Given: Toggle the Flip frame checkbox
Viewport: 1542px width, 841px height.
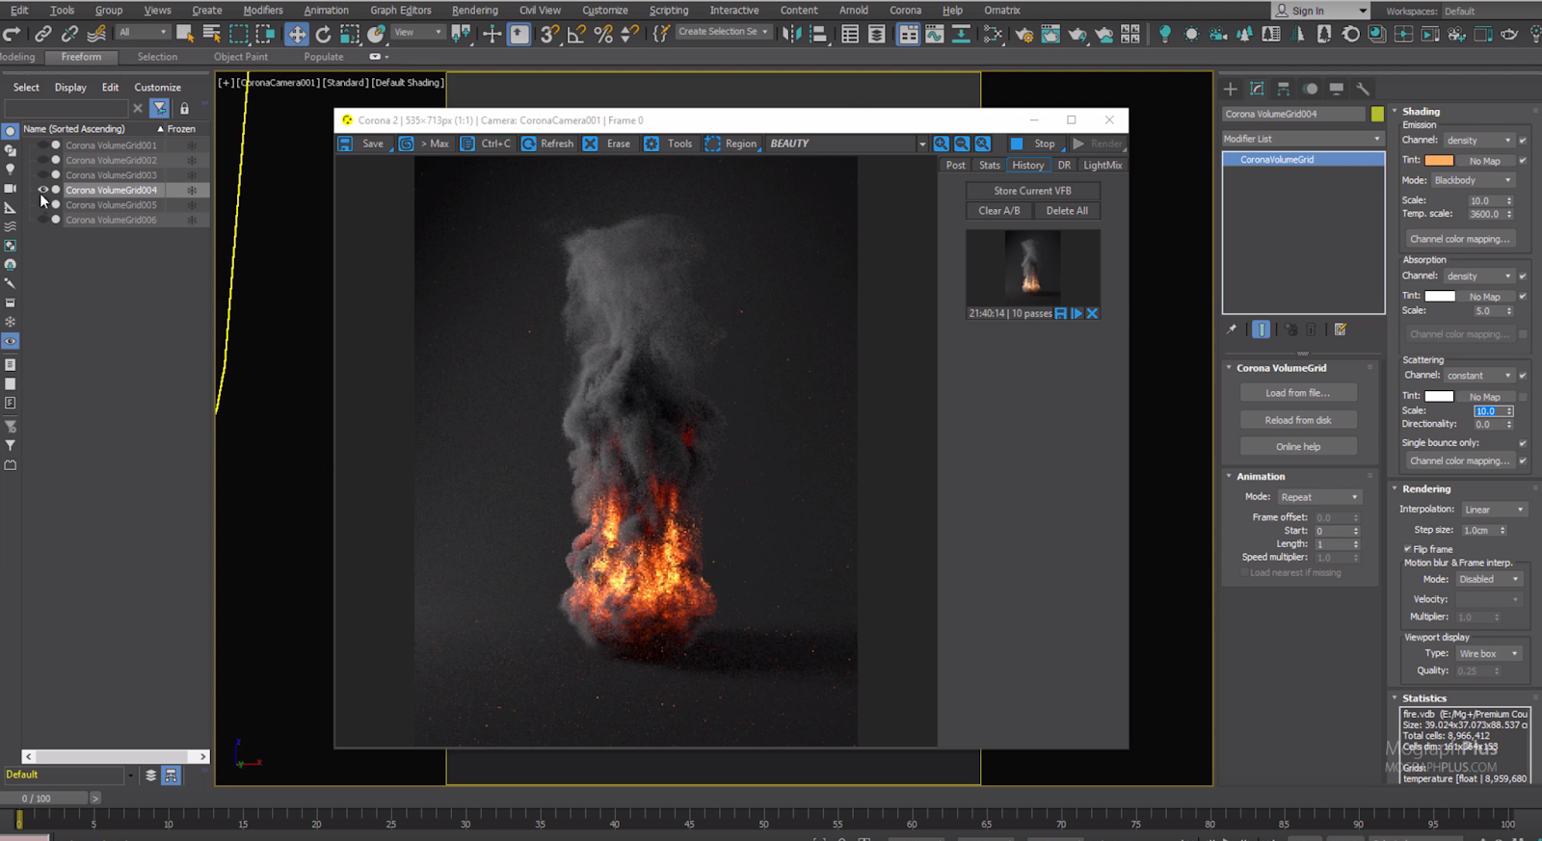Looking at the screenshot, I should click(1407, 549).
